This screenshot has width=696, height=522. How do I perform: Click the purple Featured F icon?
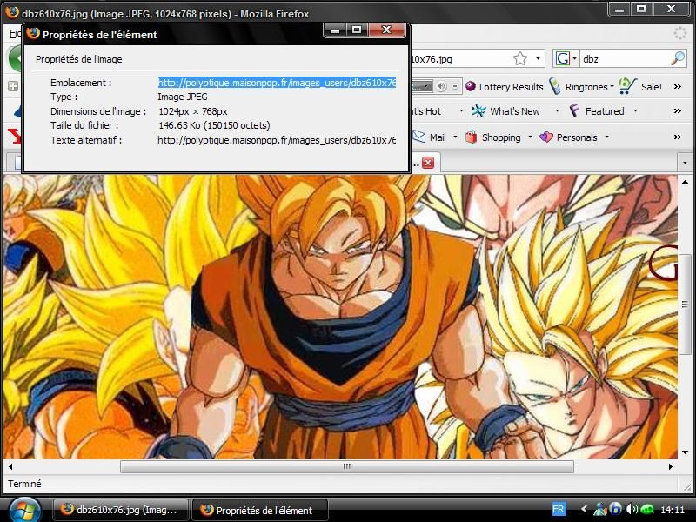[x=574, y=110]
